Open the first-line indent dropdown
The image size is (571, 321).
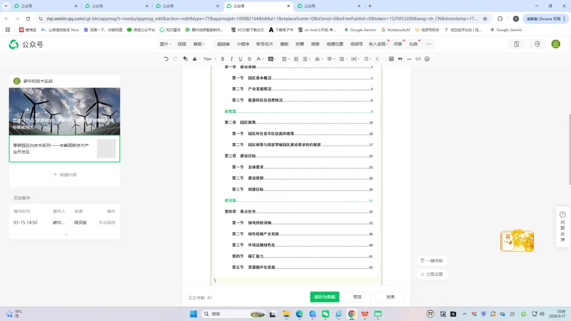(296, 59)
